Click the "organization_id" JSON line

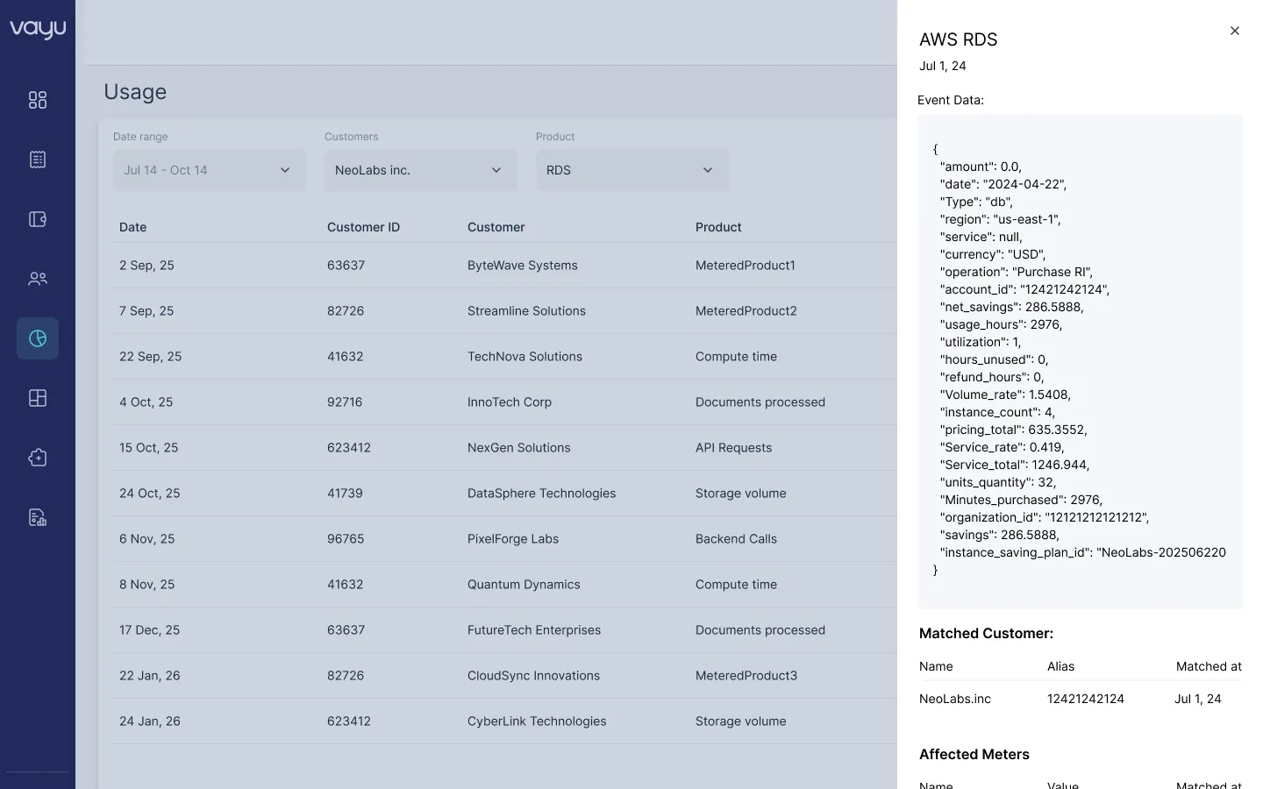coord(1045,517)
